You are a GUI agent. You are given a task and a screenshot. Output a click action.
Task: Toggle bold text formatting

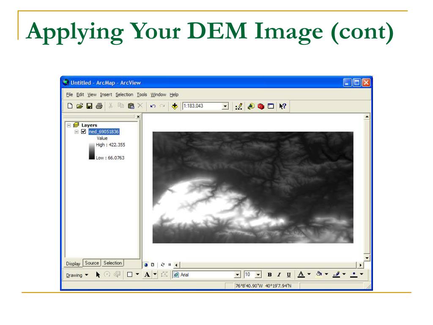269,274
